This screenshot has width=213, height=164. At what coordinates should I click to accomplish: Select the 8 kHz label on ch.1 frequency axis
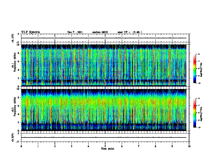[19, 53]
